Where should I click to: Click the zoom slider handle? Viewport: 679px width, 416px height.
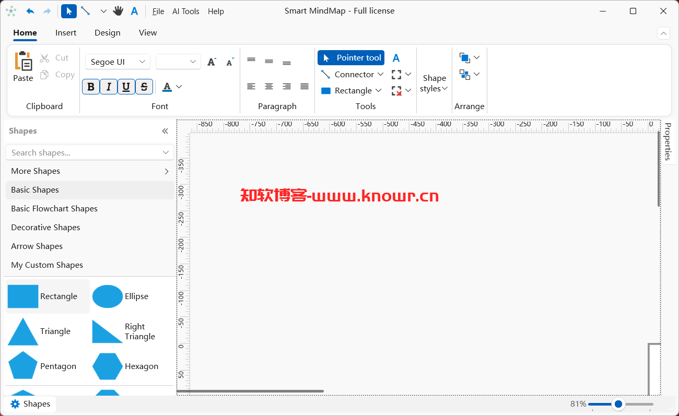click(618, 404)
